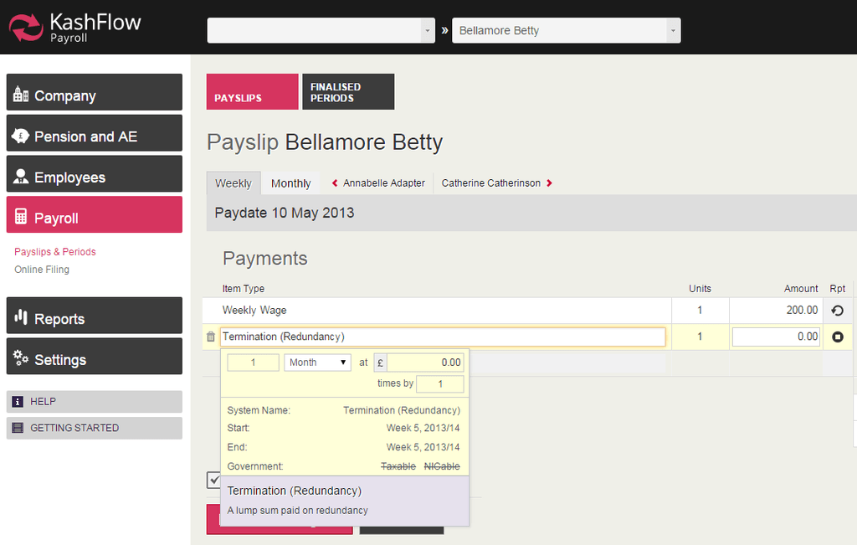Open the Online Filing link
The image size is (857, 545).
pos(42,270)
